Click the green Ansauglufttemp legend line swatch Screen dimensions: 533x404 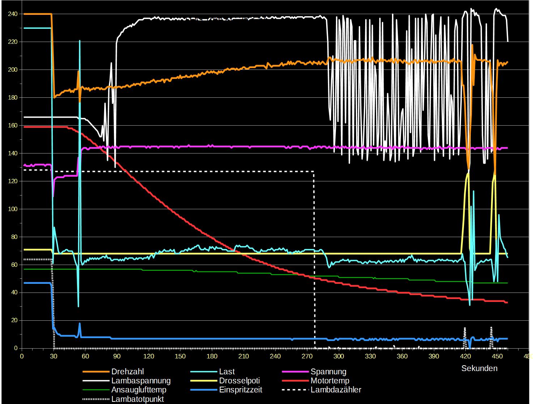point(95,390)
